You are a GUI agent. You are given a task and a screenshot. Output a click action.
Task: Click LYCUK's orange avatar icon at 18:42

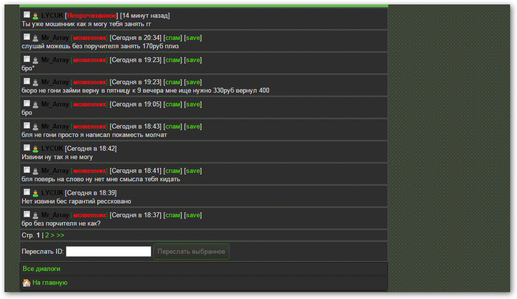coord(35,149)
